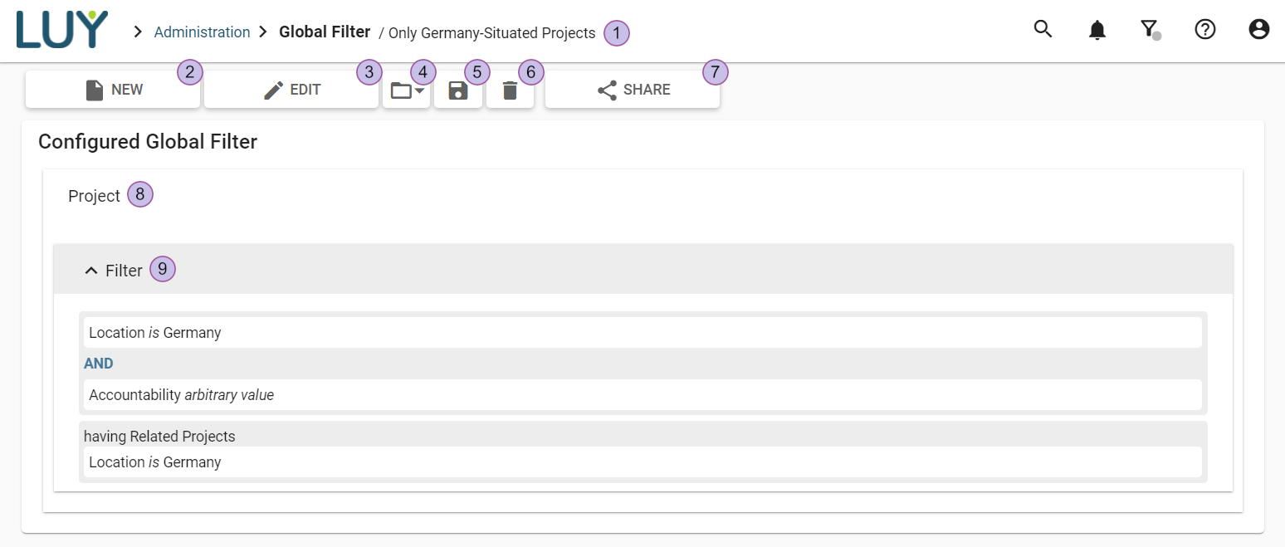Viewport: 1285px width, 547px height.
Task: Click the LUY logo
Action: pyautogui.click(x=62, y=30)
